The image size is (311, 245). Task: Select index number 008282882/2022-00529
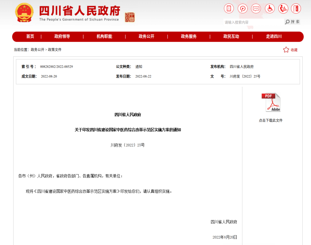pyautogui.click(x=56, y=67)
